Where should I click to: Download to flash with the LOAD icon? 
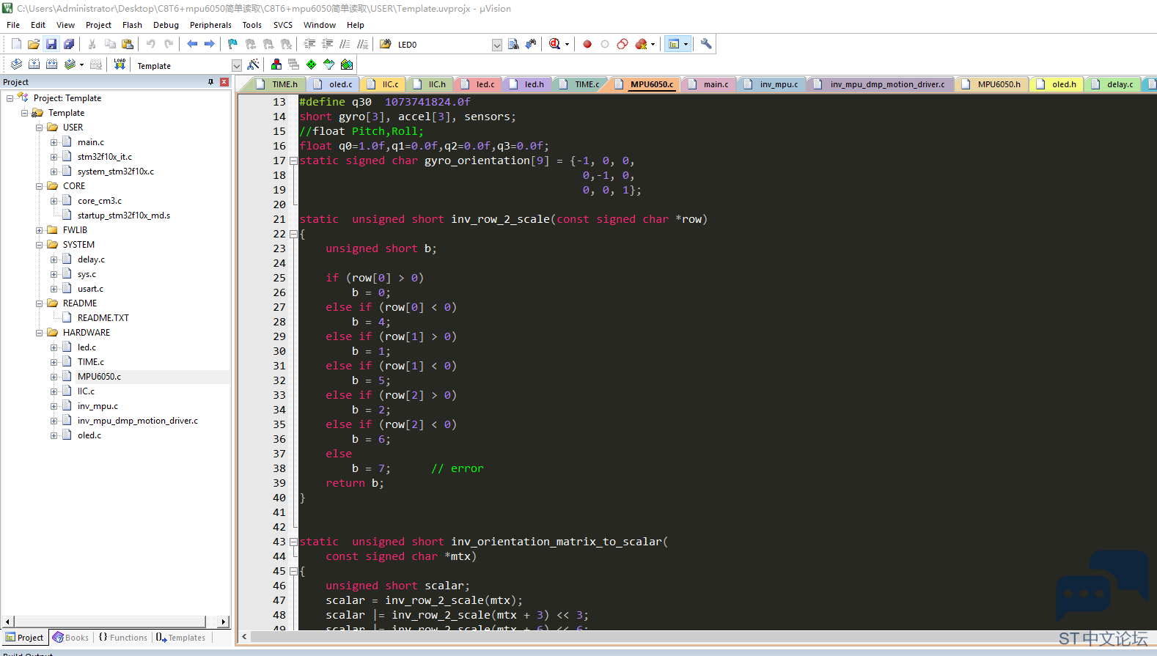click(x=120, y=65)
